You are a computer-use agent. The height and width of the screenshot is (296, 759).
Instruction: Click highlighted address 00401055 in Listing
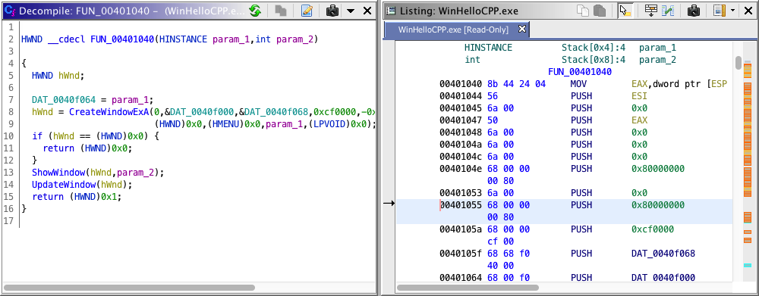click(461, 204)
